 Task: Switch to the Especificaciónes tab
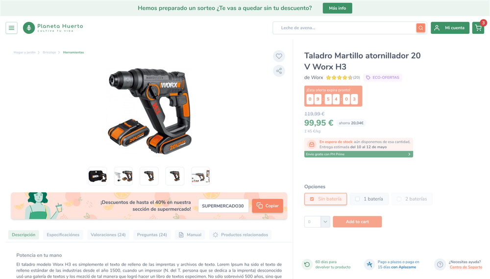(63, 235)
